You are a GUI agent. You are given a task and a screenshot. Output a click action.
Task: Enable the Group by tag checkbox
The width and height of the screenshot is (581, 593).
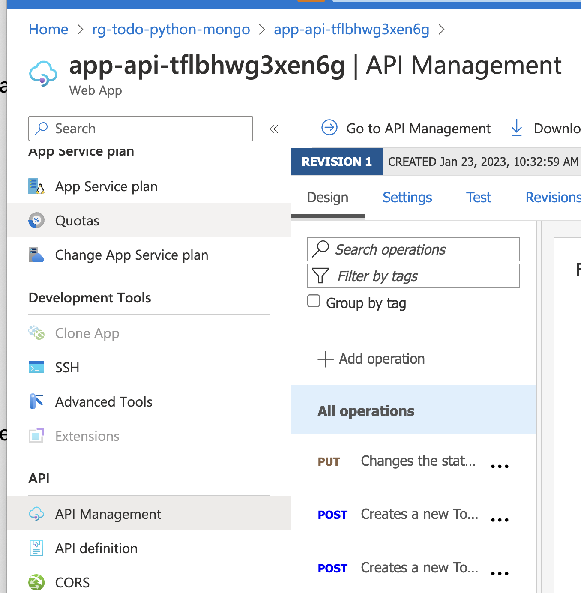314,301
